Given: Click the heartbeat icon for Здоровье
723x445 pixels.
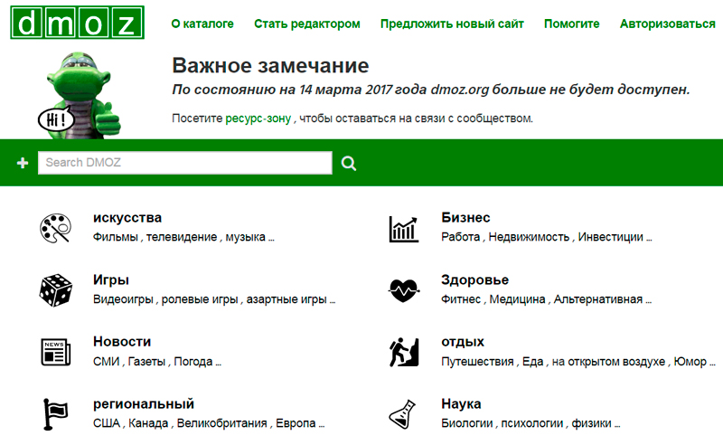Looking at the screenshot, I should click(x=403, y=290).
